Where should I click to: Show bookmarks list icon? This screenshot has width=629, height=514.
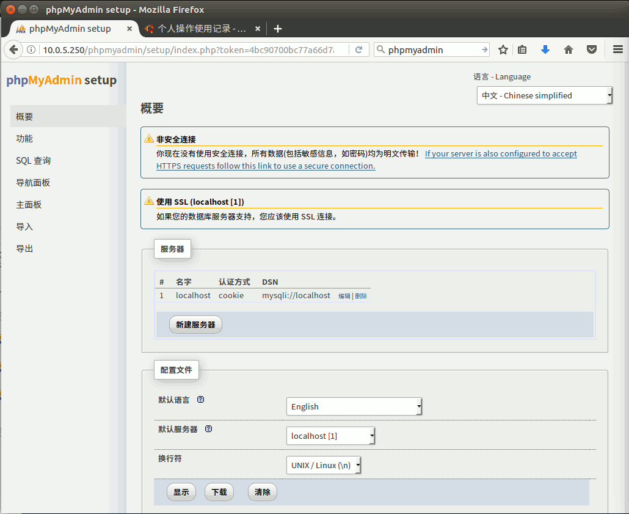522,50
